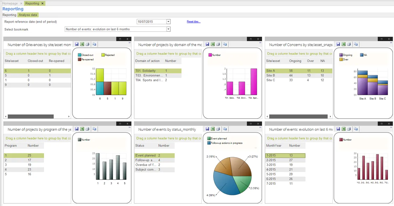Viewport: 394px width, 206px height.
Task: Copy the projects by domain tile
Action: click(x=225, y=44)
